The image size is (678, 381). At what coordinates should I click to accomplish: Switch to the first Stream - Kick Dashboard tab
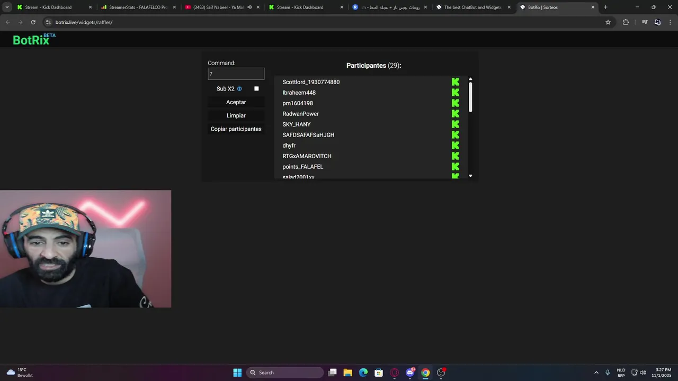55,7
